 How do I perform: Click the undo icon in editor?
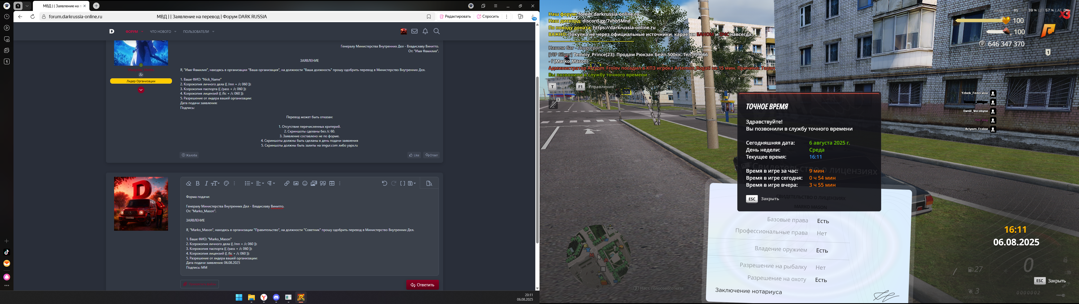coord(384,184)
